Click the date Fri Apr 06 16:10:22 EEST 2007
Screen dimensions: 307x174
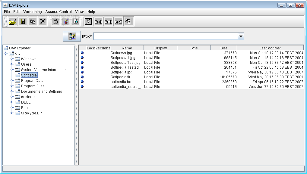coord(278,82)
